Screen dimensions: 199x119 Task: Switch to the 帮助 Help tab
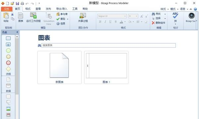pos(85,9)
